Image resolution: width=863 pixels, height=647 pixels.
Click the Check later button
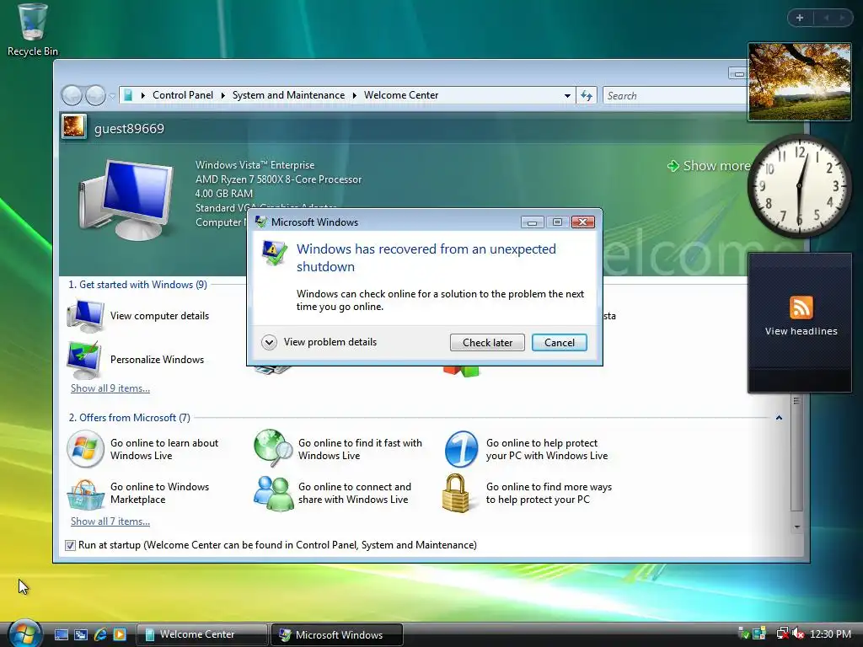[x=487, y=342]
